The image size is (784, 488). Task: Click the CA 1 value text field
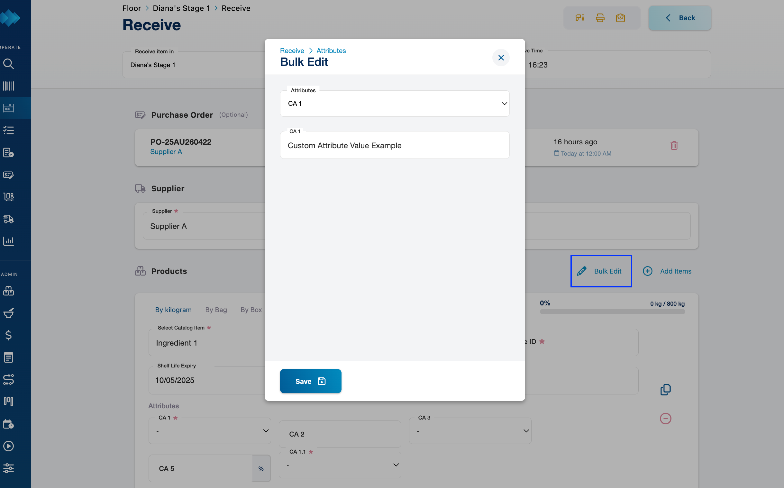[395, 146]
